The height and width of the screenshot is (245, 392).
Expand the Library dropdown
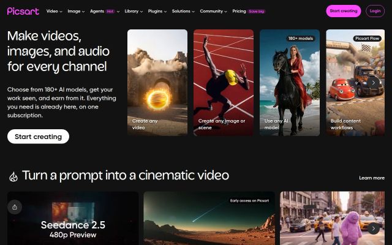tap(134, 11)
